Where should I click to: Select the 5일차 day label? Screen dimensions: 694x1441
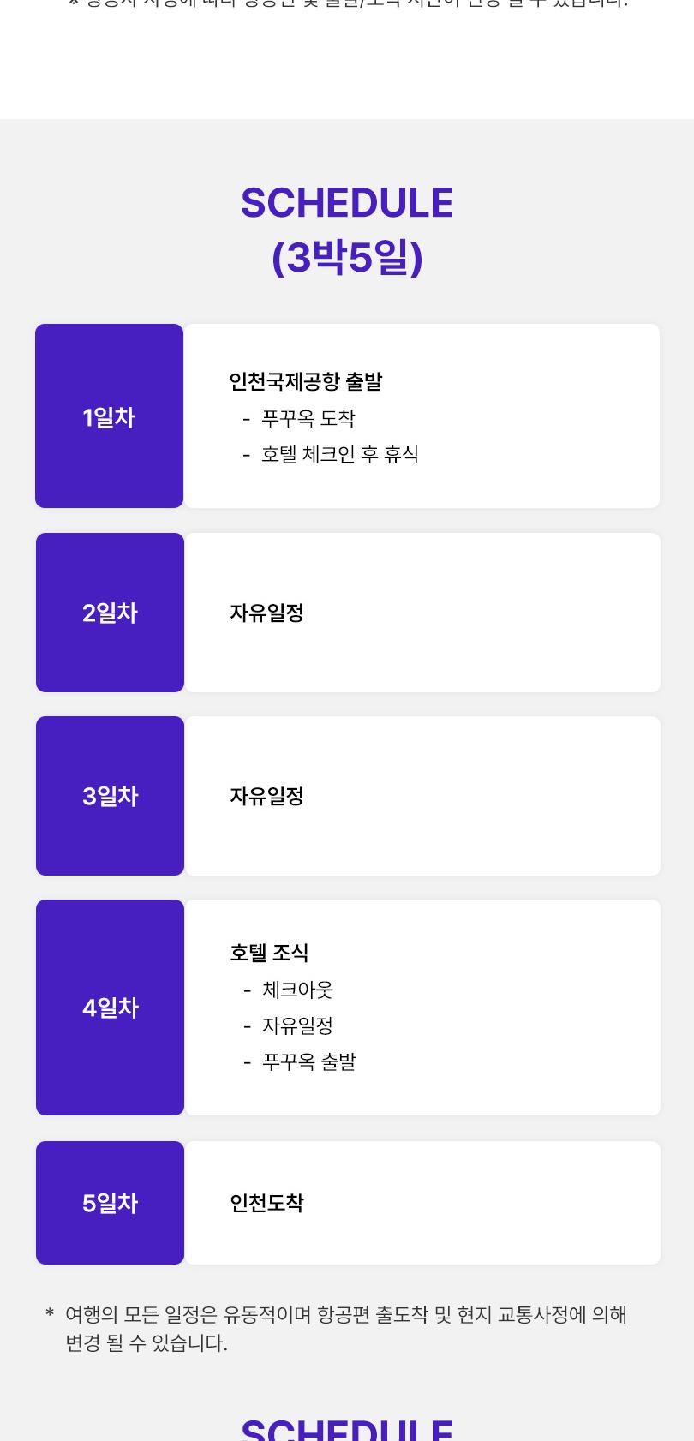pos(110,1203)
